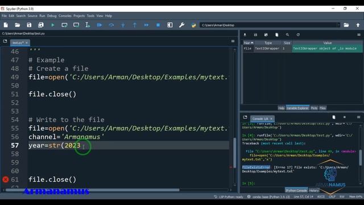Create a new file from the toolbar
The width and height of the screenshot is (364, 205).
pyautogui.click(x=6, y=25)
